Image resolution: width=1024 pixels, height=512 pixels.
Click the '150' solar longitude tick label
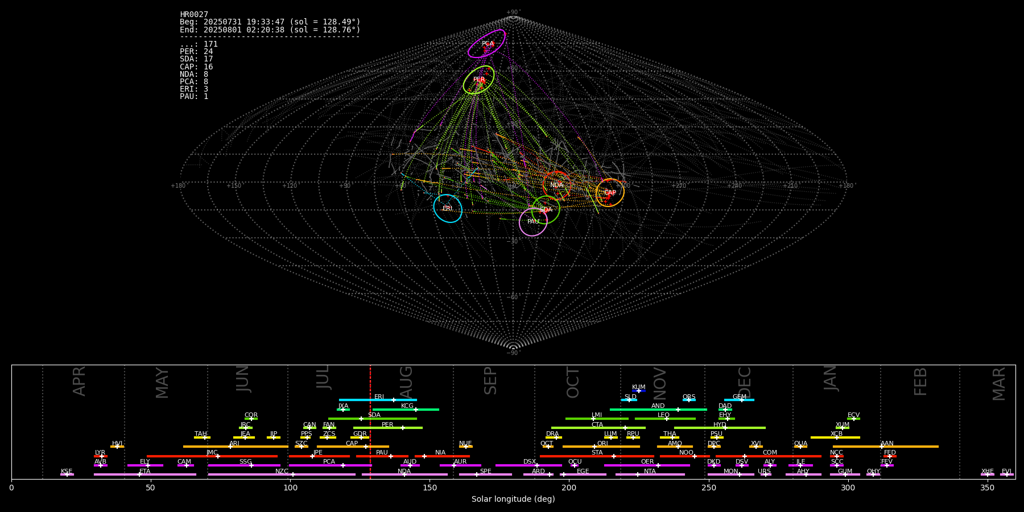coord(430,488)
